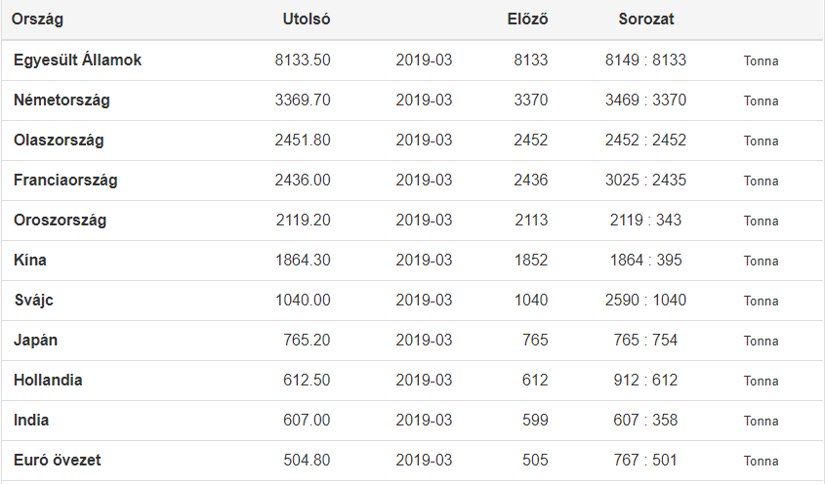This screenshot has width=825, height=484.
Task: Click the 8133.50 value for Egyesült Államok
Action: (303, 60)
